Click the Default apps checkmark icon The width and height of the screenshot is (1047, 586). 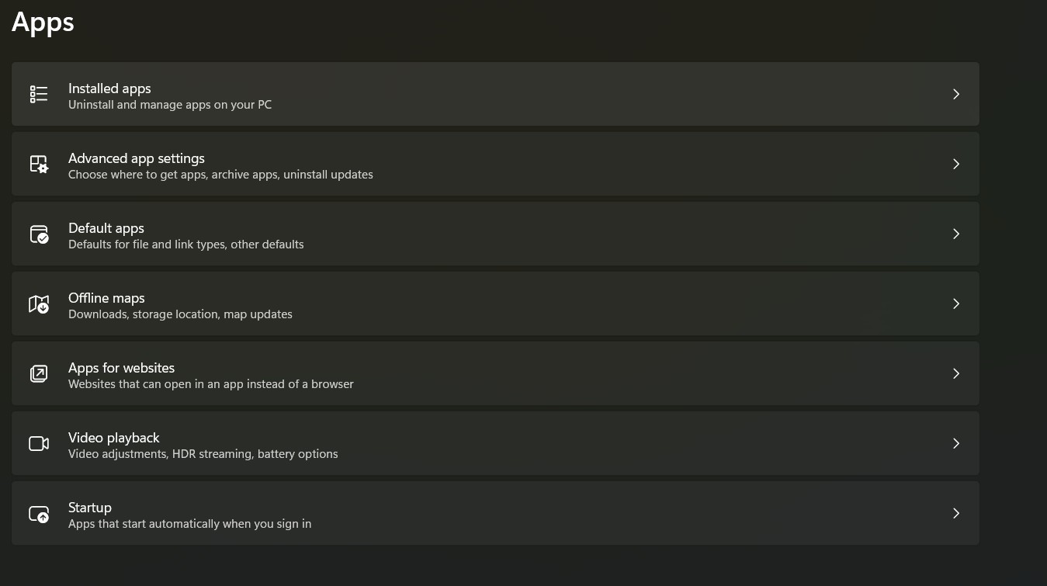coord(39,234)
